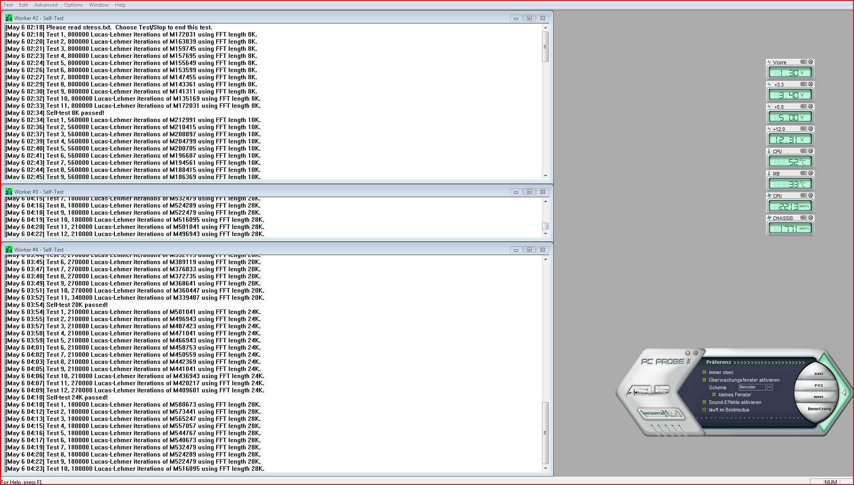854x485 pixels.
Task: Open the Edit menu
Action: [24, 5]
